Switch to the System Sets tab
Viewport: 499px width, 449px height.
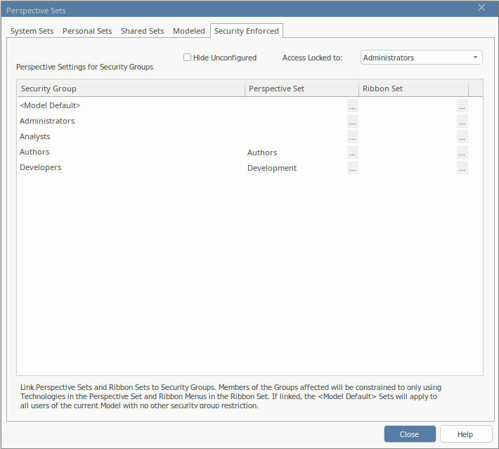point(32,31)
